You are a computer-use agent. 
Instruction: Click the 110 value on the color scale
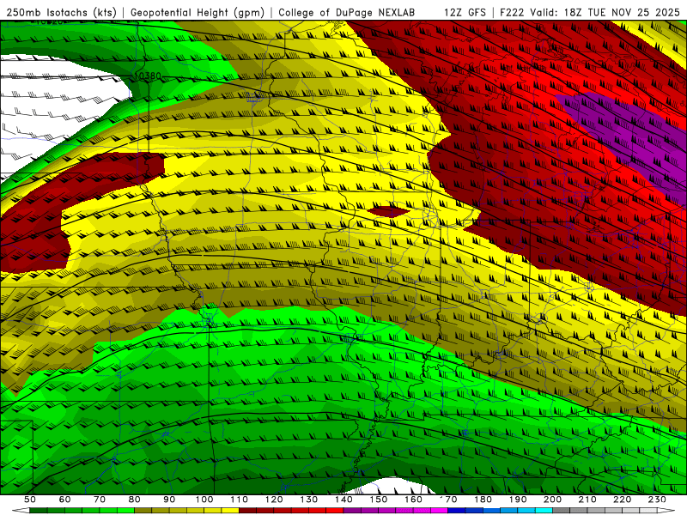point(240,500)
